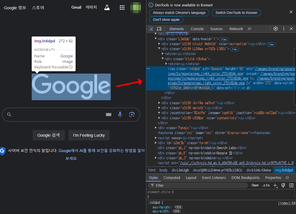
Task: Expand the script nonce node
Action: click(156, 138)
